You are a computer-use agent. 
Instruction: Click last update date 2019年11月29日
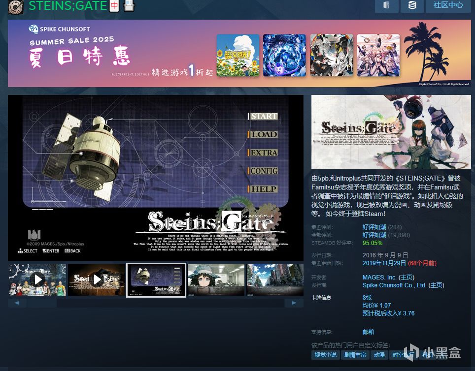(x=384, y=263)
